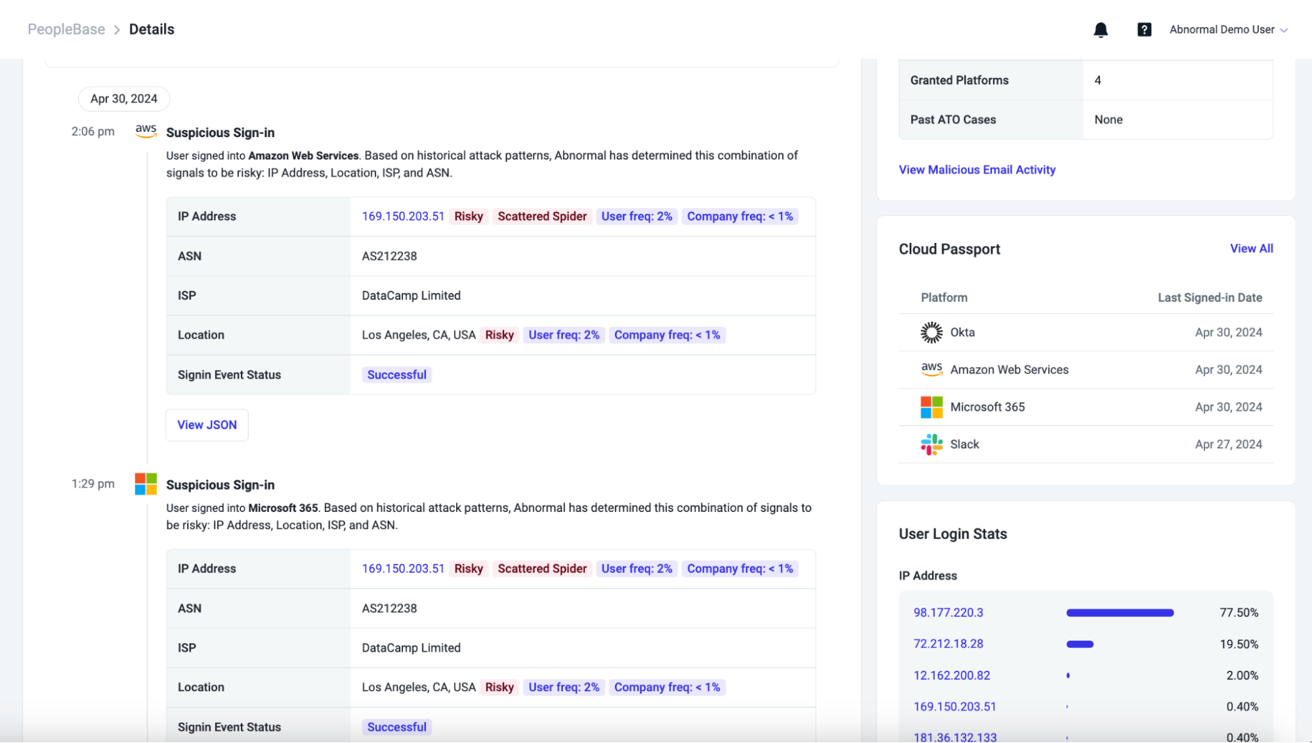
Task: Click the Risky tag on AWS event IP Address
Action: pos(469,217)
